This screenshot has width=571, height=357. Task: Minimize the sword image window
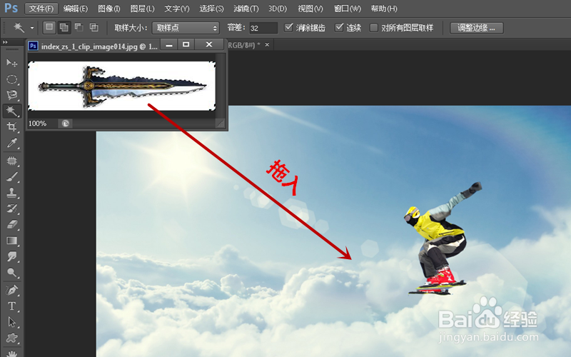pyautogui.click(x=169, y=44)
